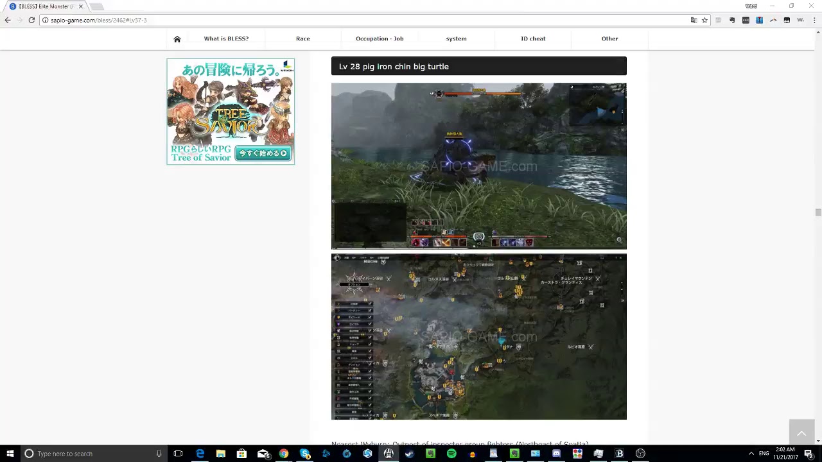
Task: Open Skype from the taskbar
Action: click(304, 454)
